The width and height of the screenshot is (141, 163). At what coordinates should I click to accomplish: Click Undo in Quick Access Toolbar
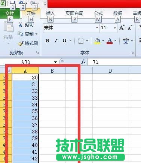(x=21, y=3)
